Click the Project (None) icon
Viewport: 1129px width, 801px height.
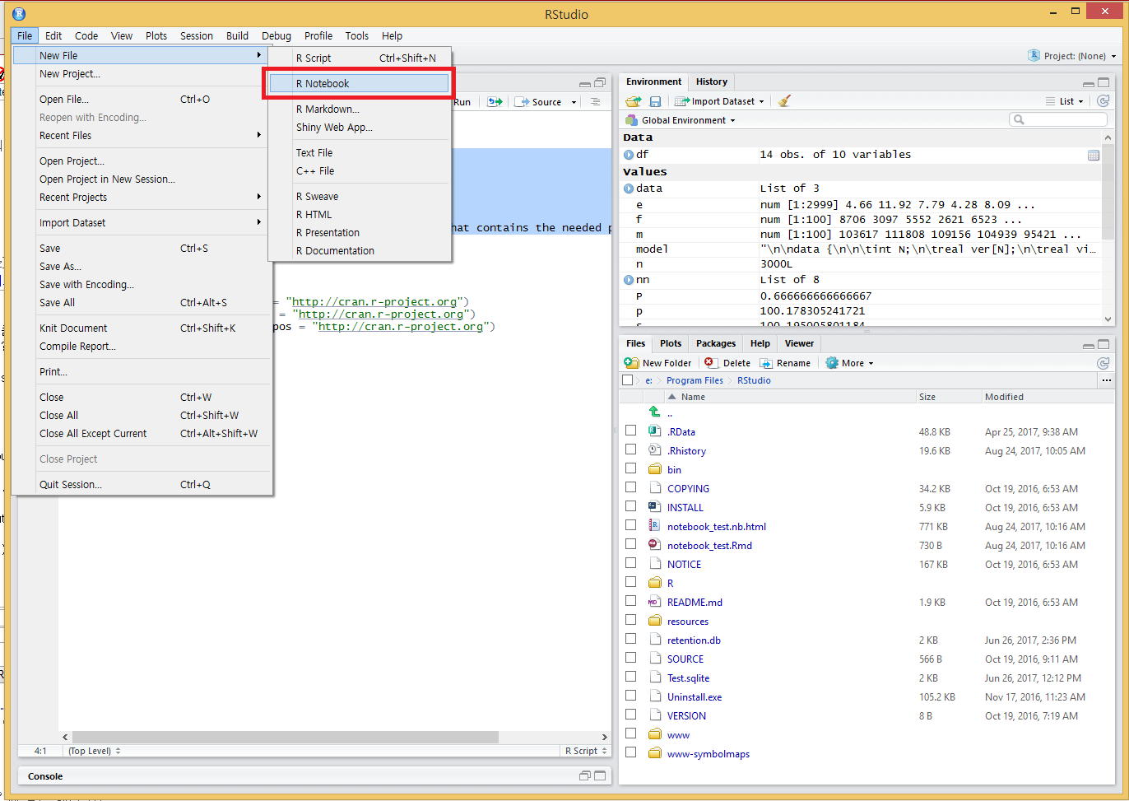[1034, 55]
